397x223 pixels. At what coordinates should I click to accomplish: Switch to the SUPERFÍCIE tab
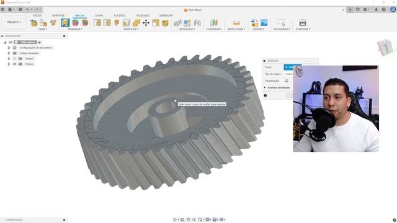tap(58, 15)
